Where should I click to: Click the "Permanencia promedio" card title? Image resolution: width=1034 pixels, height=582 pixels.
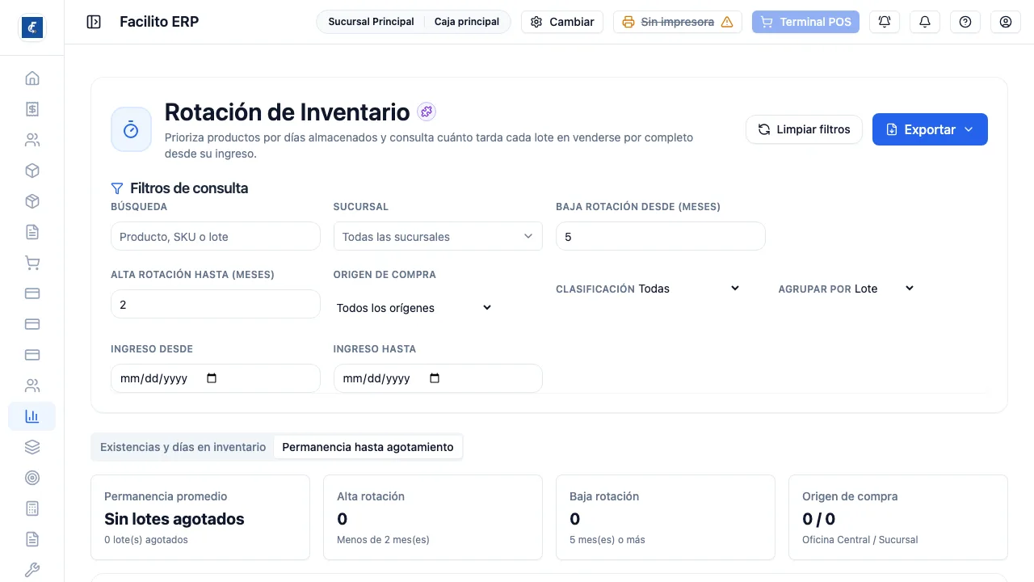pos(166,496)
